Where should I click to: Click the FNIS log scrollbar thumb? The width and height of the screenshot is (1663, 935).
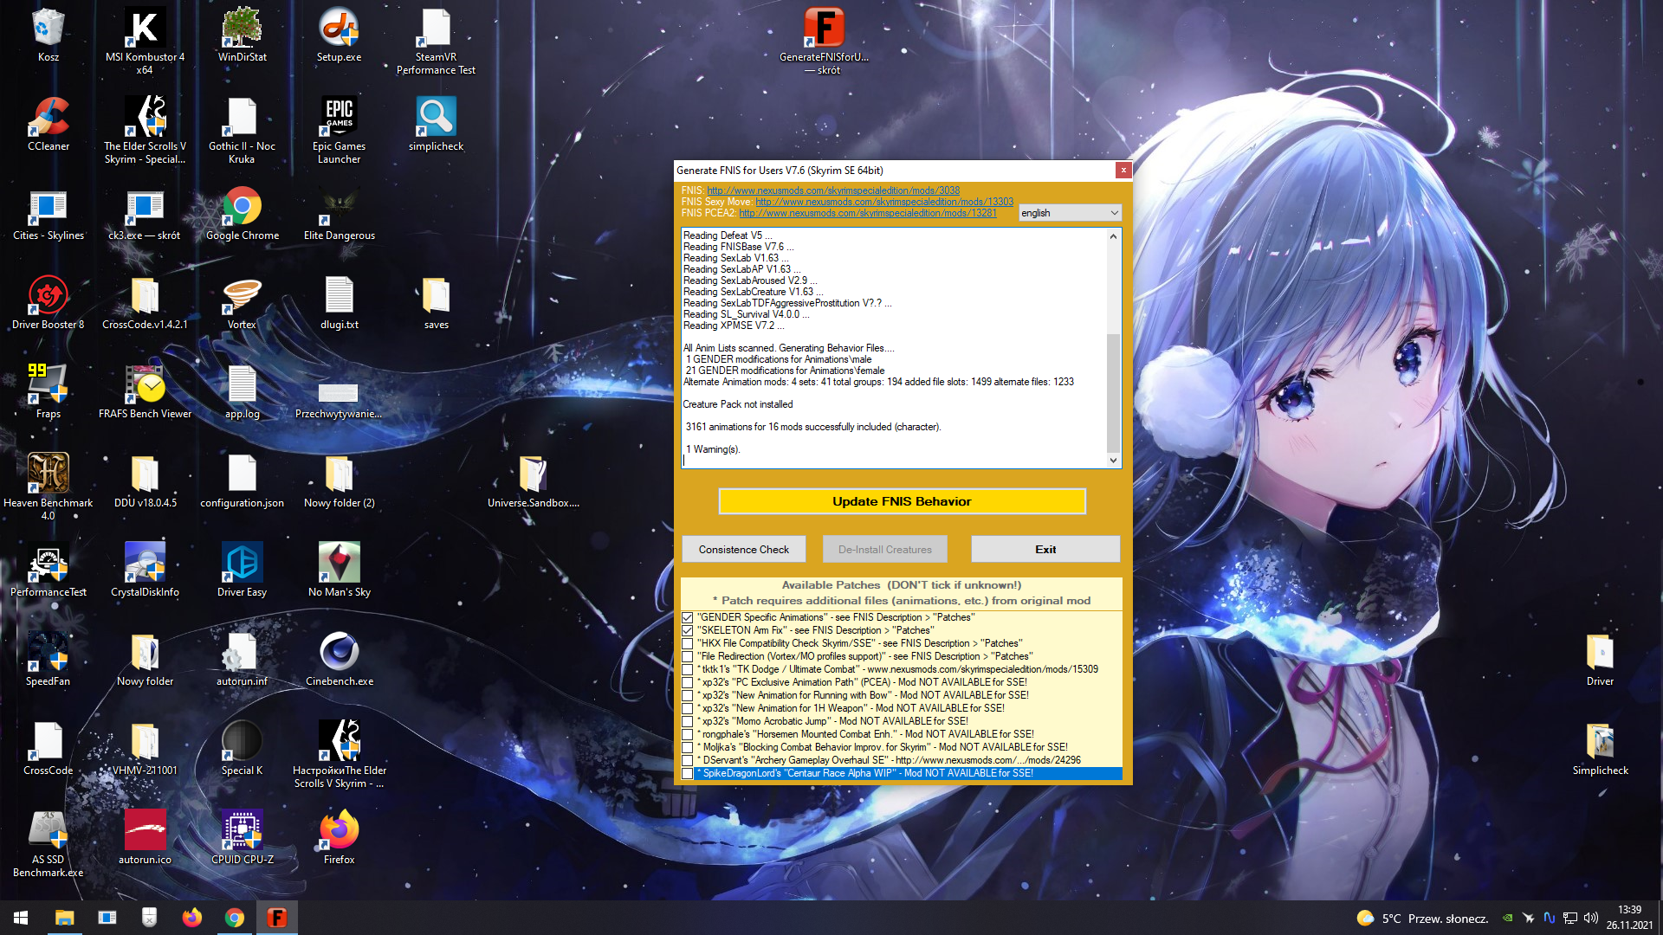(x=1114, y=392)
